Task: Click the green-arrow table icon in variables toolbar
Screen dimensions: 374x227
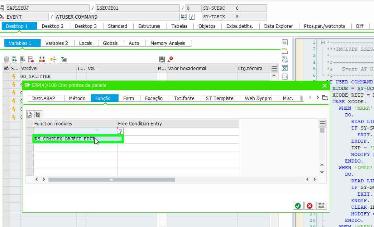Action: [x=64, y=59]
